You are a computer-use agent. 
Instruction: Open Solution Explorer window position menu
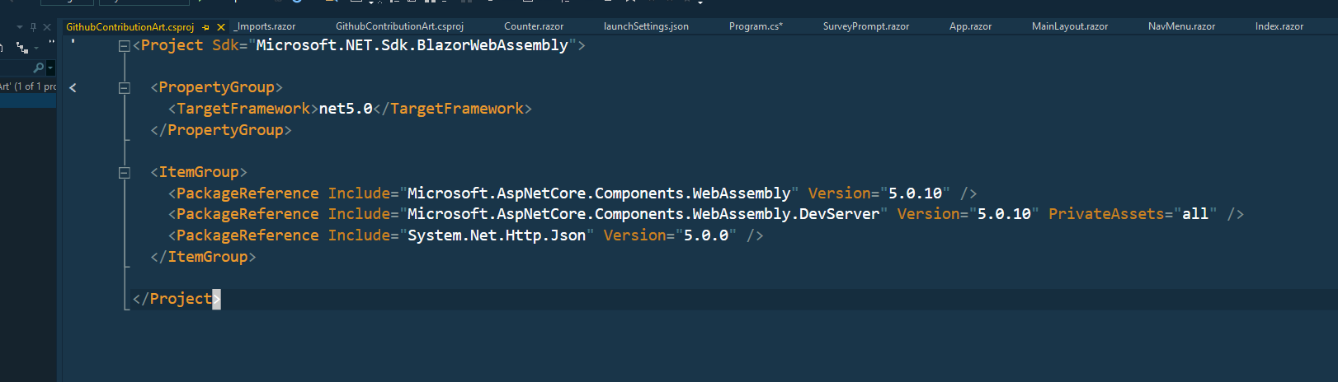[20, 27]
